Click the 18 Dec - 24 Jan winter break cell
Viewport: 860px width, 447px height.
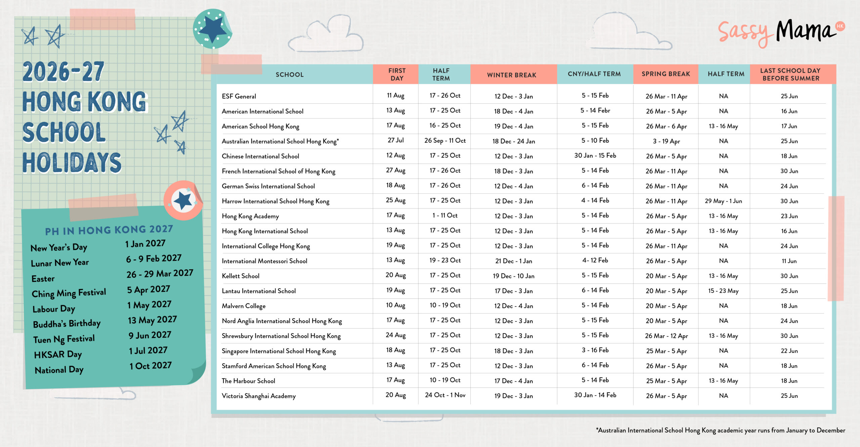coord(514,141)
